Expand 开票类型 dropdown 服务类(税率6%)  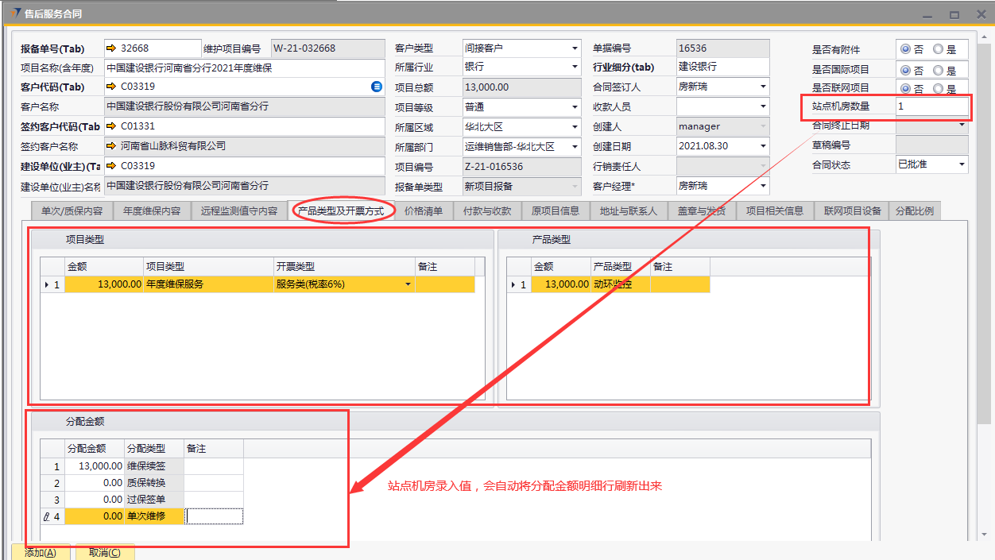(x=408, y=284)
